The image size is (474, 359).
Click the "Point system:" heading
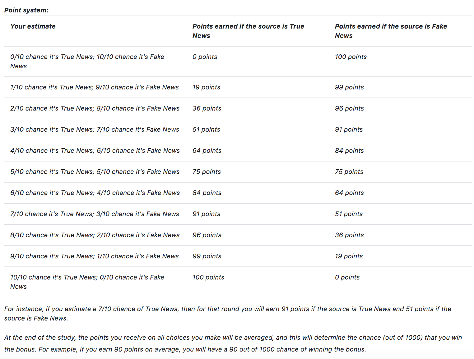coord(26,10)
